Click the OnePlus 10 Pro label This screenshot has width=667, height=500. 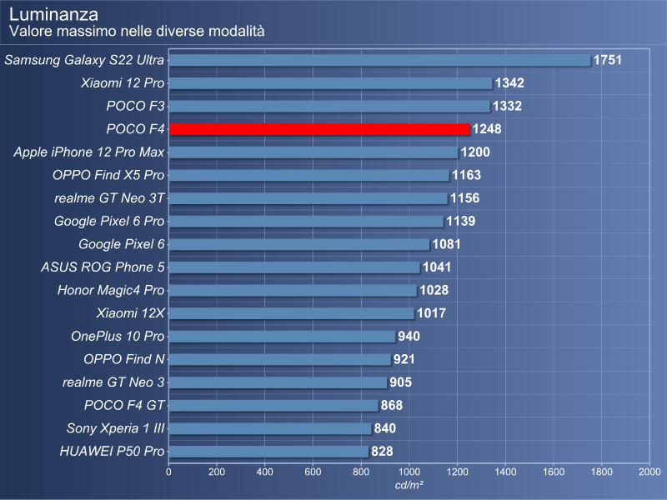(x=118, y=336)
